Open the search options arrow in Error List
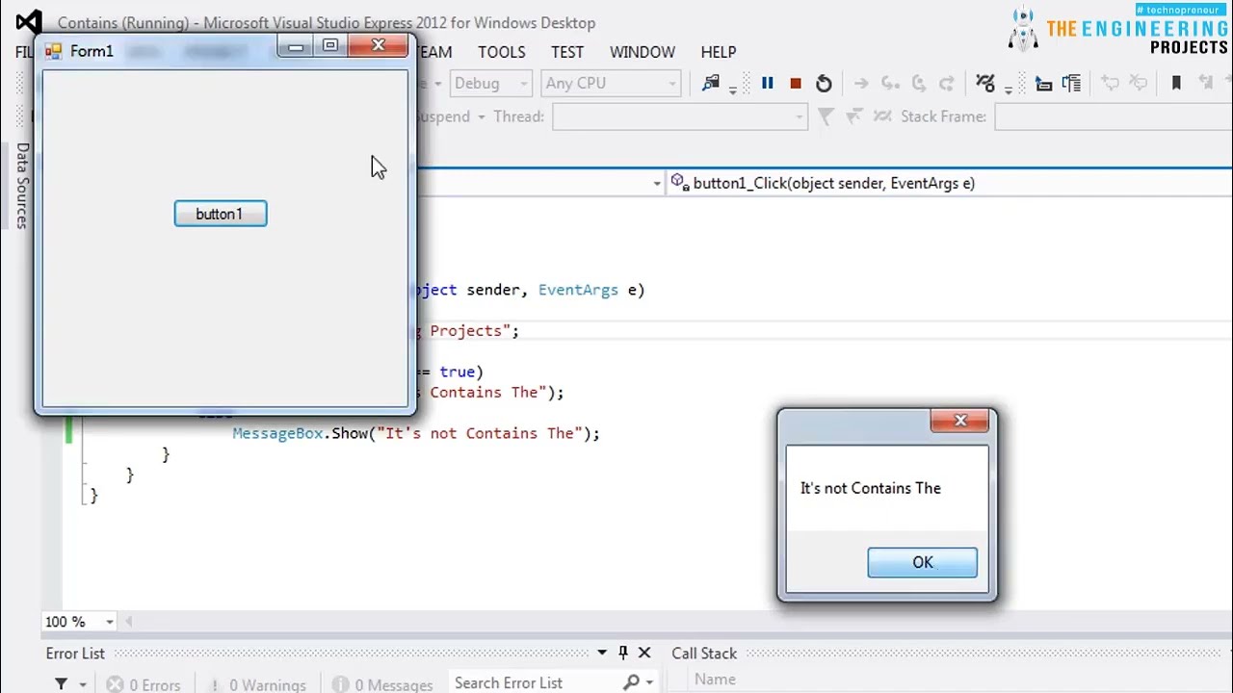Image resolution: width=1233 pixels, height=693 pixels. click(649, 682)
